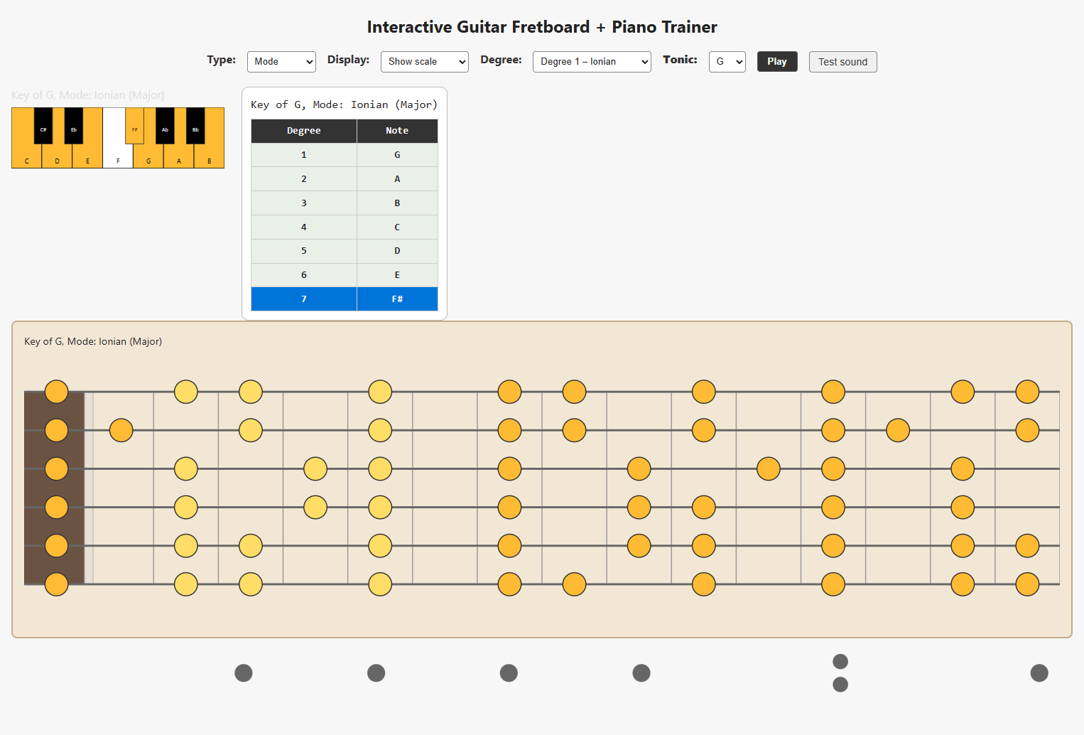
Task: Click note A in the degree 2 row
Action: 397,179
